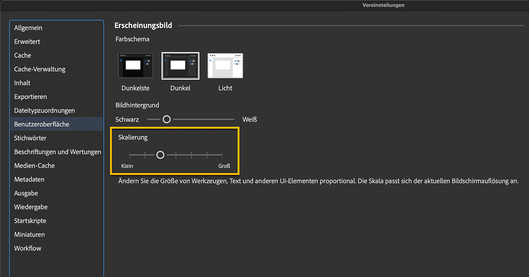Image resolution: width=529 pixels, height=277 pixels.
Task: Choose the Dunkel color scheme thumbnail
Action: pyautogui.click(x=180, y=66)
